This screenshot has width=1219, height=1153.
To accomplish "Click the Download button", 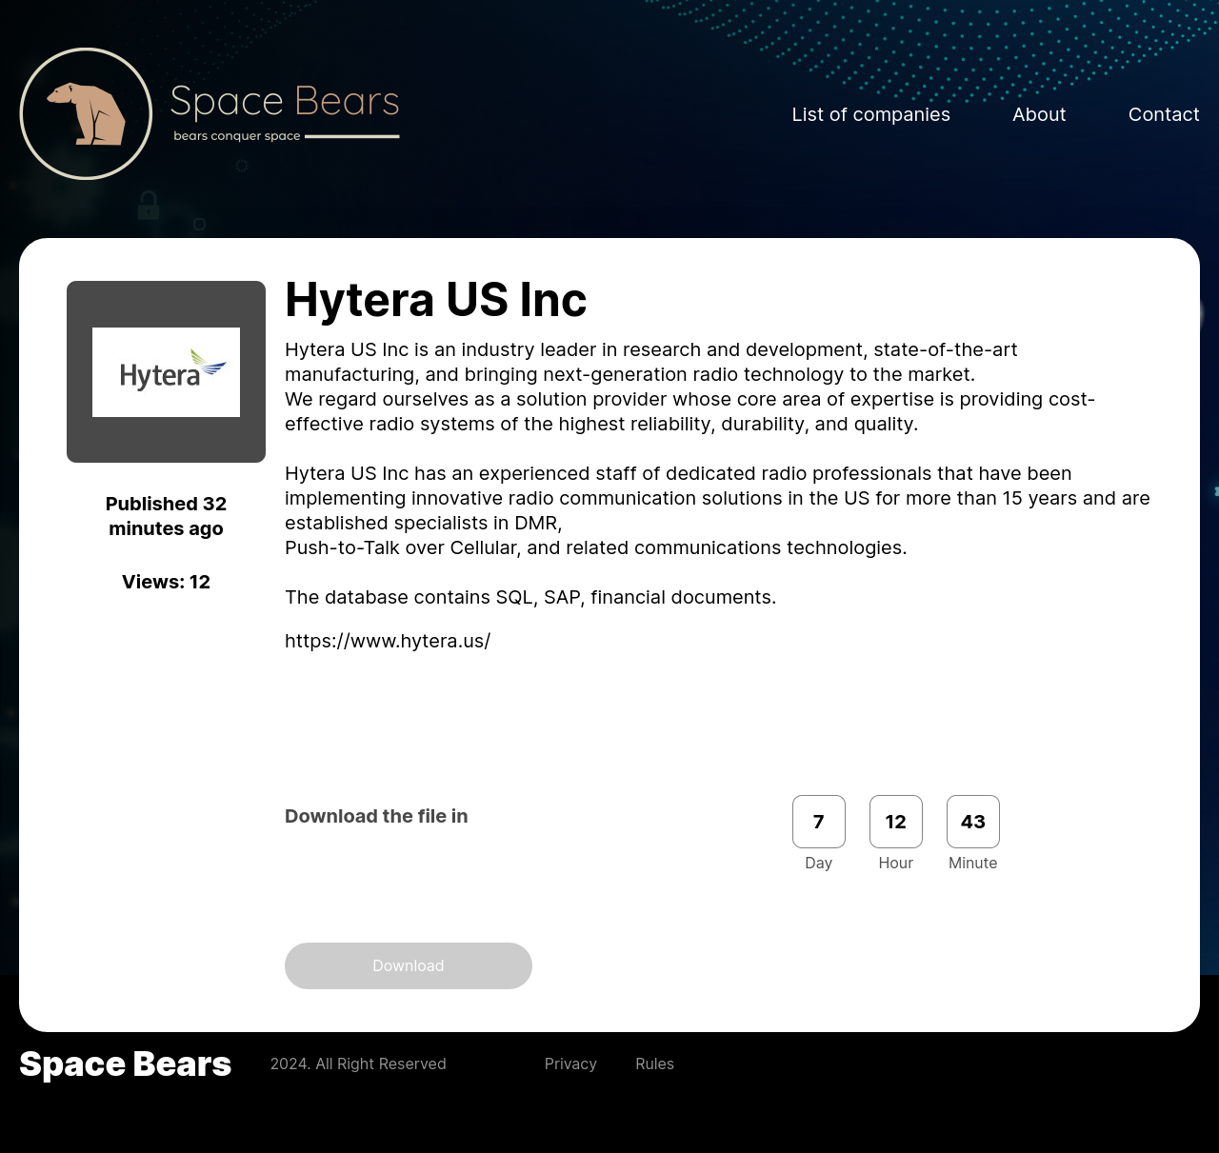I will (408, 965).
